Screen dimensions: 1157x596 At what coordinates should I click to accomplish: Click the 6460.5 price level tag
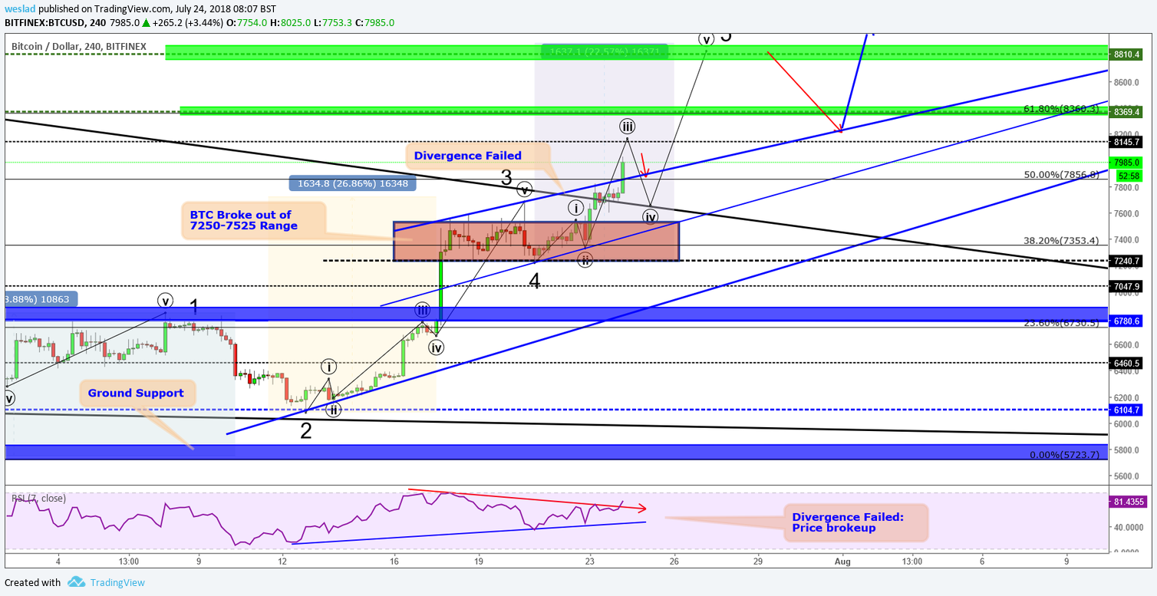1127,363
